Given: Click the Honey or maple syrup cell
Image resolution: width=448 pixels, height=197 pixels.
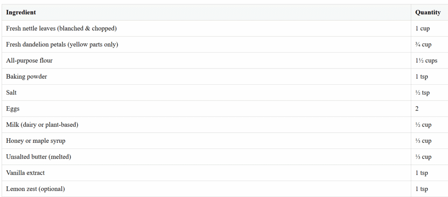Looking at the screenshot, I should (x=206, y=141).
